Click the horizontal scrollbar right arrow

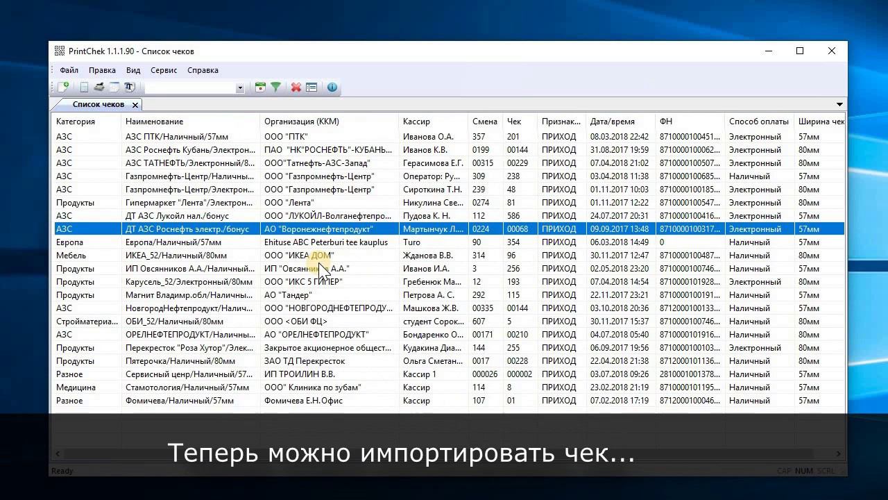(x=838, y=453)
